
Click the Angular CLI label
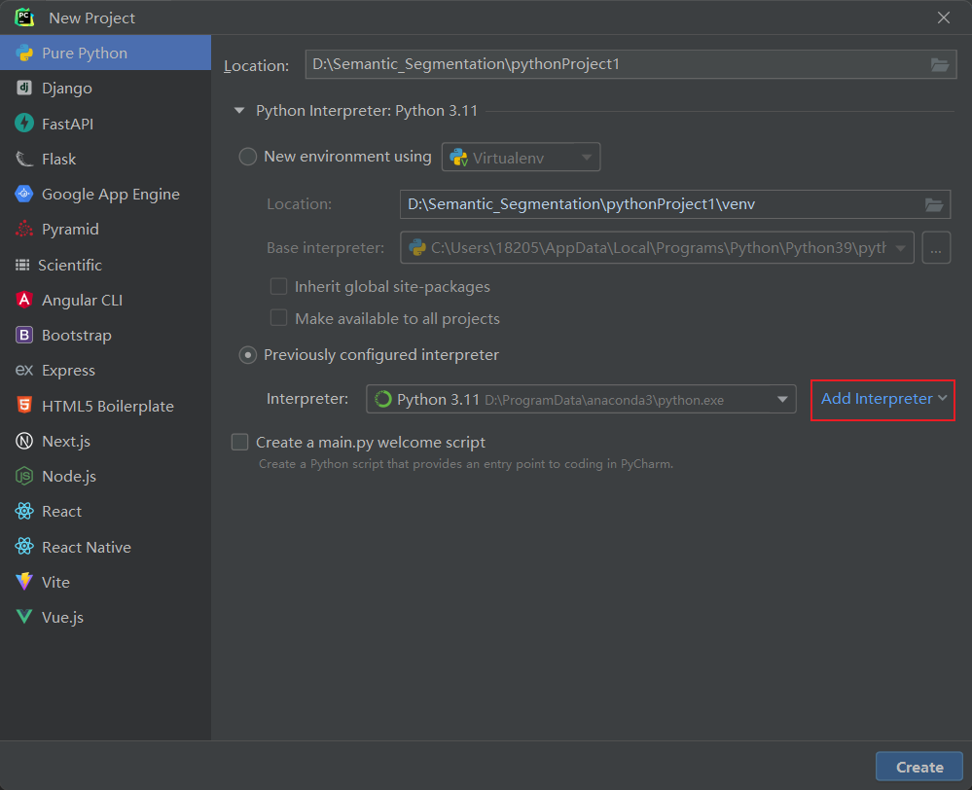(83, 300)
